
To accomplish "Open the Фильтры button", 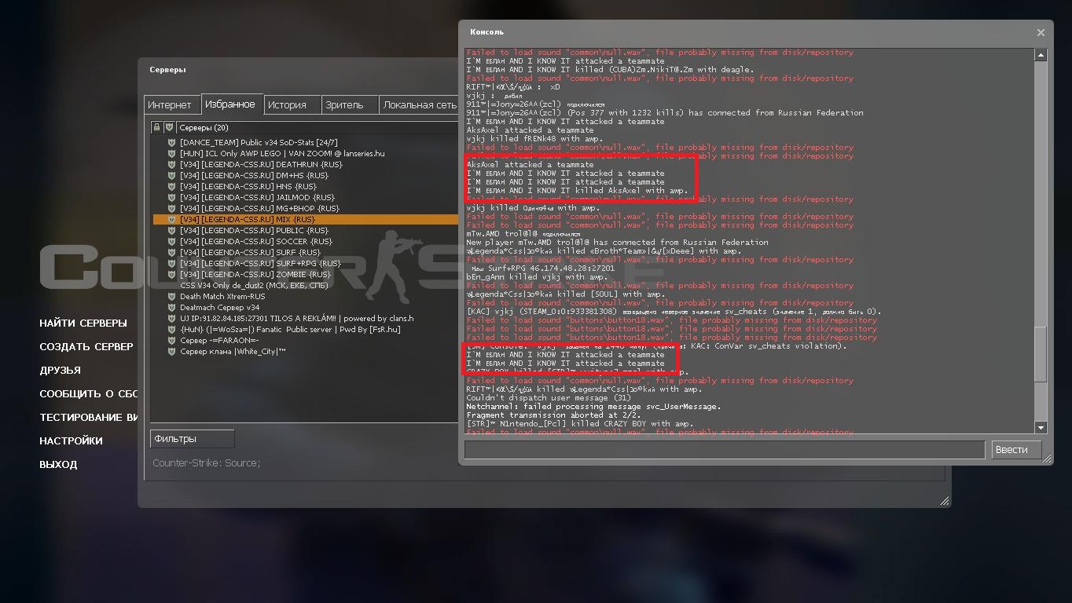I will [192, 439].
